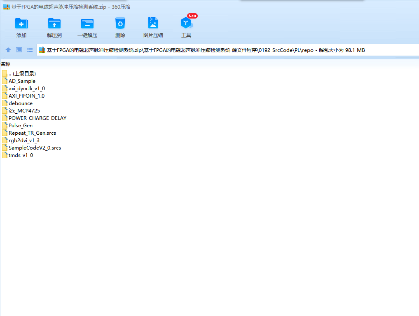Click the folder icon of Pulse_Gen

(5, 126)
